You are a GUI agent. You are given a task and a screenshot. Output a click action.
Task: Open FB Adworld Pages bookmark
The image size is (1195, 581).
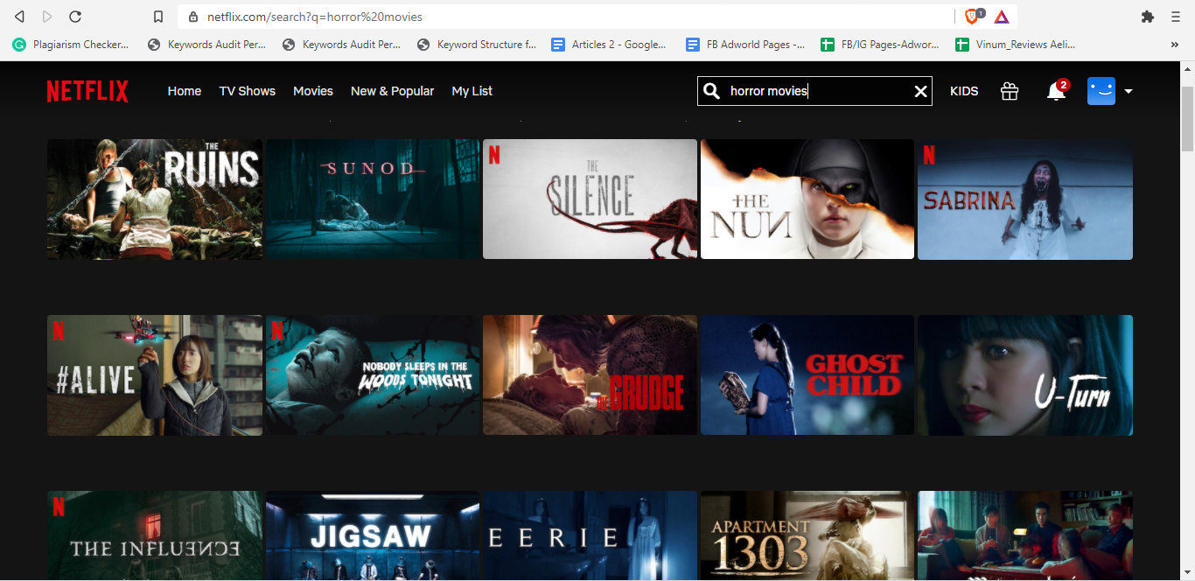745,44
